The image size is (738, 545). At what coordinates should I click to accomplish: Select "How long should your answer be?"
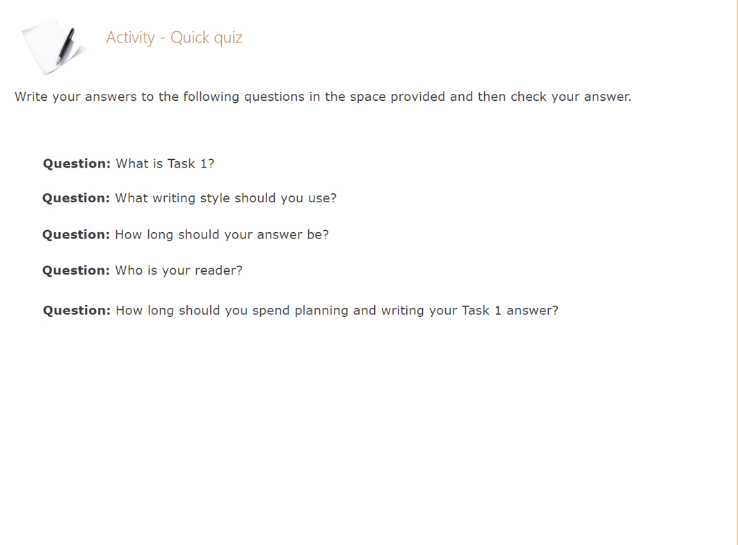(x=221, y=235)
